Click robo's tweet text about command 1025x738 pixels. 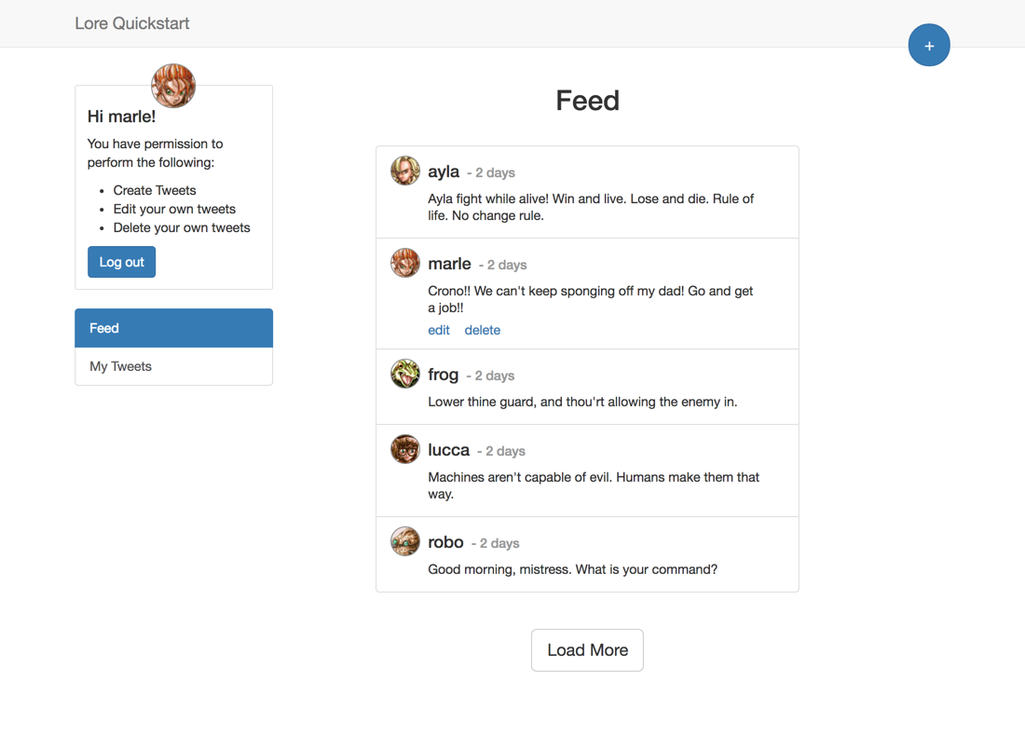click(573, 569)
